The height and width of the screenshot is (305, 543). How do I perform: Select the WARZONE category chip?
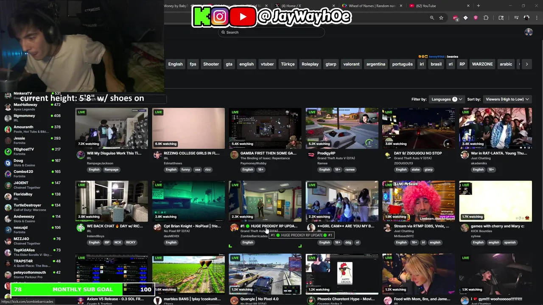482,64
